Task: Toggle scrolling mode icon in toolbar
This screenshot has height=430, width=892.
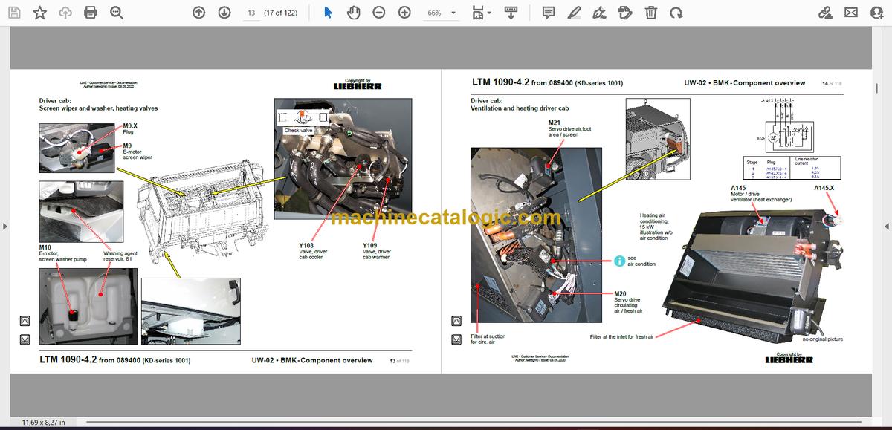Action: 511,13
